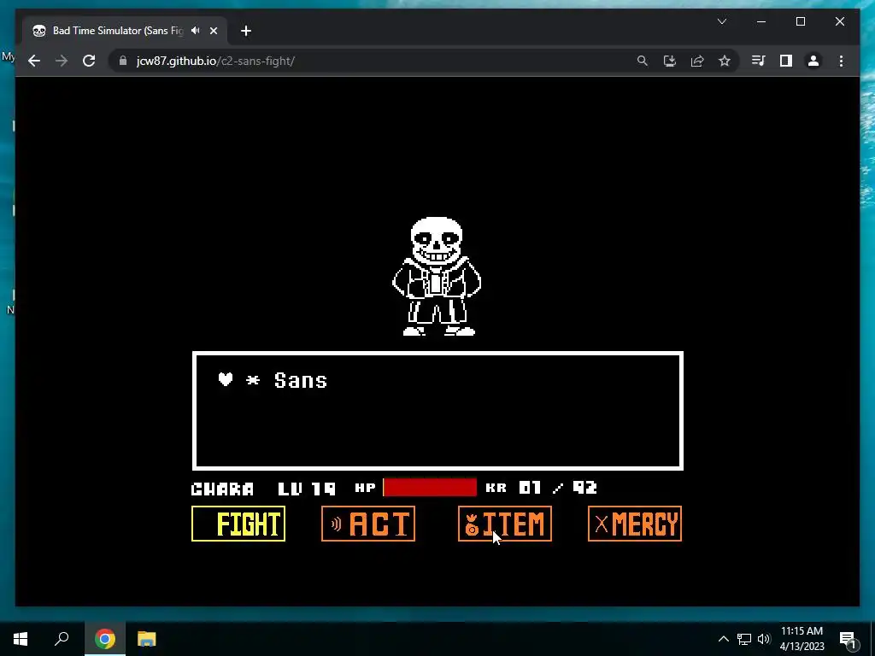
Task: Select the FIGHT battle option
Action: tap(238, 524)
